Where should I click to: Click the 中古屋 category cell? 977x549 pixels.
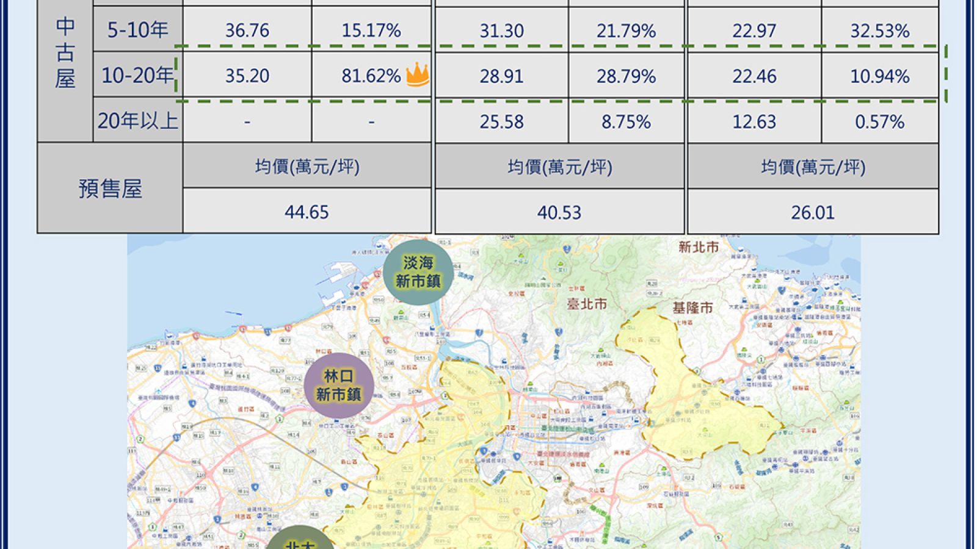tap(65, 53)
